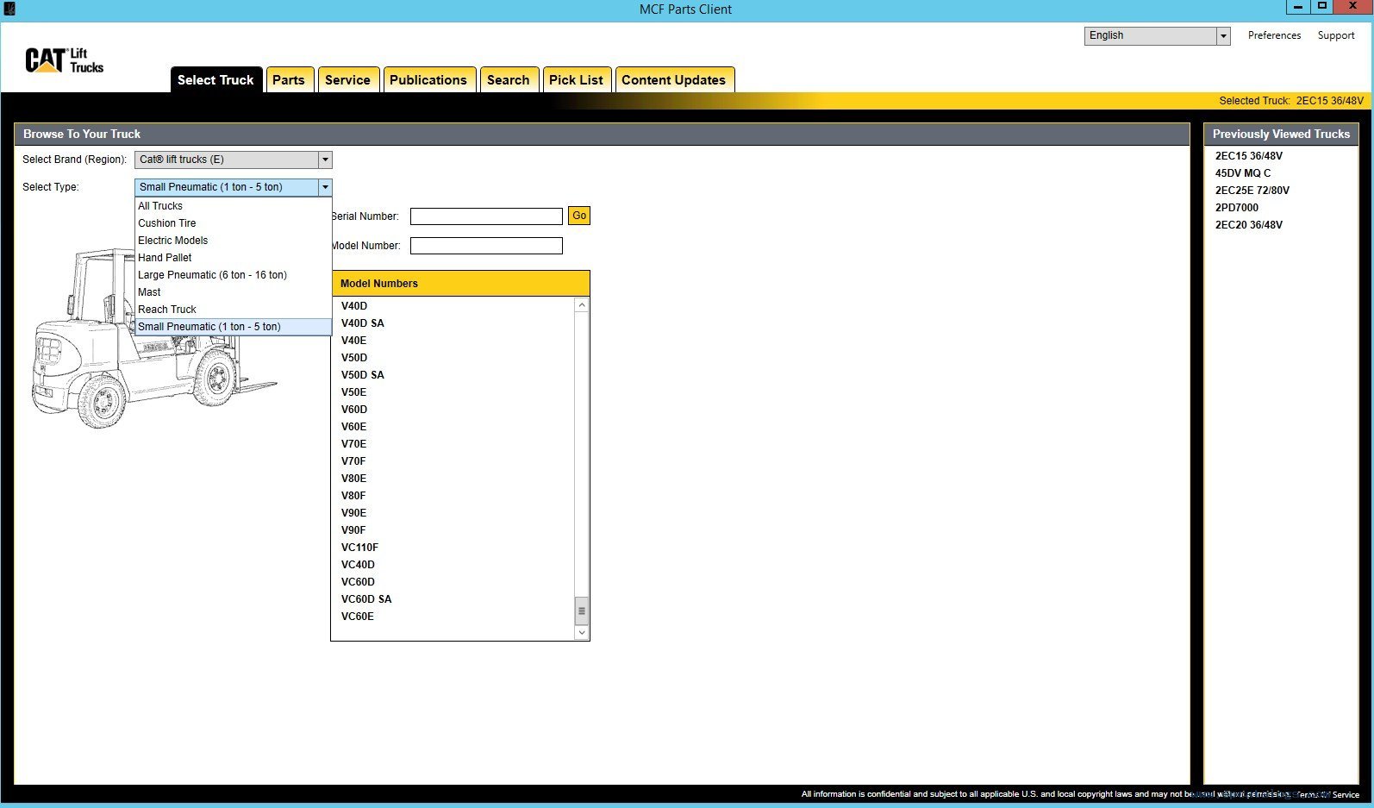The width and height of the screenshot is (1374, 808).
Task: Open previously viewed truck 2EC25E 72/80V
Action: tap(1252, 191)
